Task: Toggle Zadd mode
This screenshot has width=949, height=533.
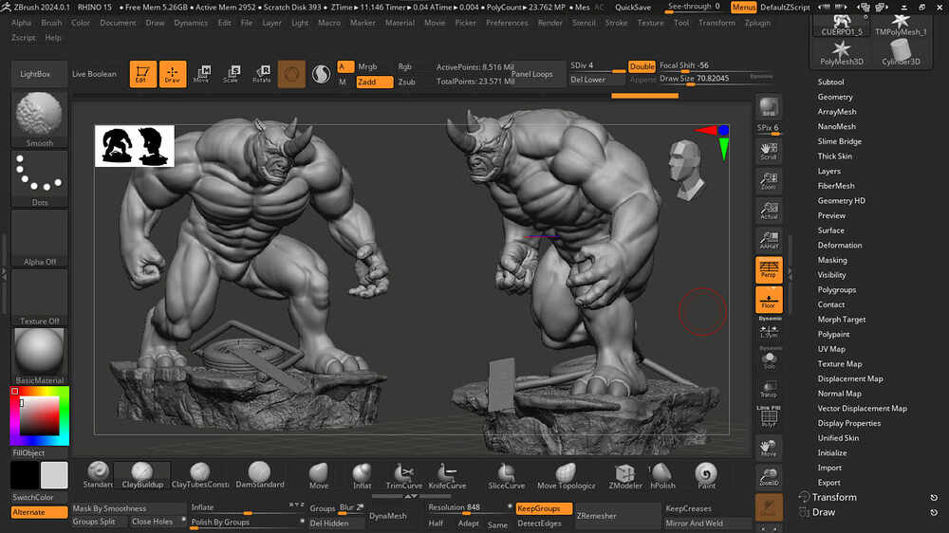Action: [375, 82]
